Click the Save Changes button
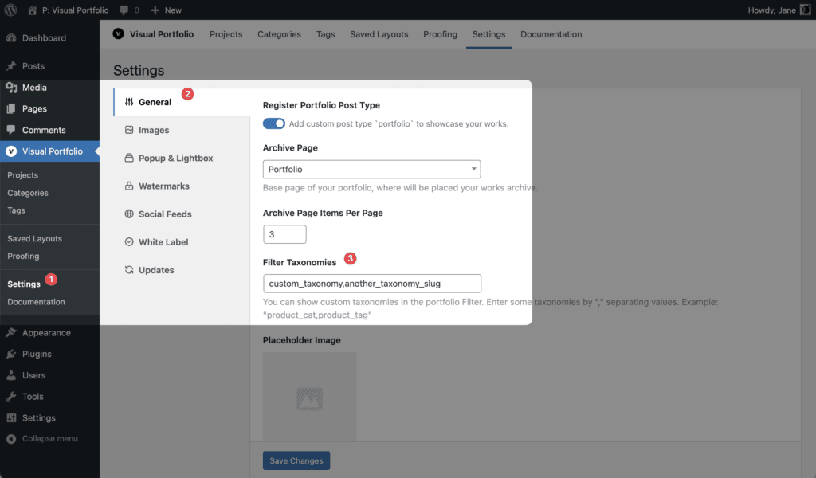 pyautogui.click(x=296, y=460)
